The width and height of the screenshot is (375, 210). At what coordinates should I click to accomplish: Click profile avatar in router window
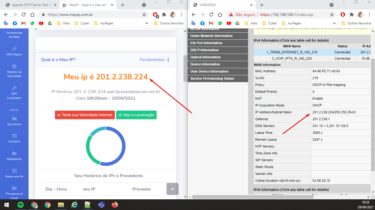pos(360,15)
